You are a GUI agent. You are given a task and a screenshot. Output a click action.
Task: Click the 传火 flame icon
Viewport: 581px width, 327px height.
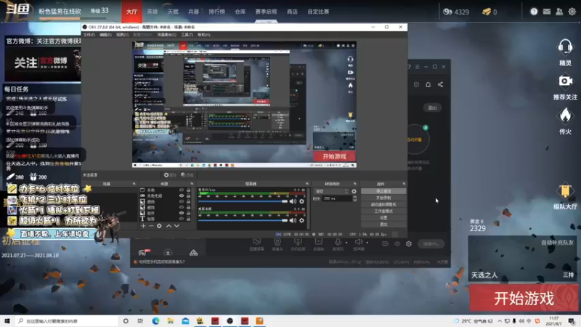(565, 116)
